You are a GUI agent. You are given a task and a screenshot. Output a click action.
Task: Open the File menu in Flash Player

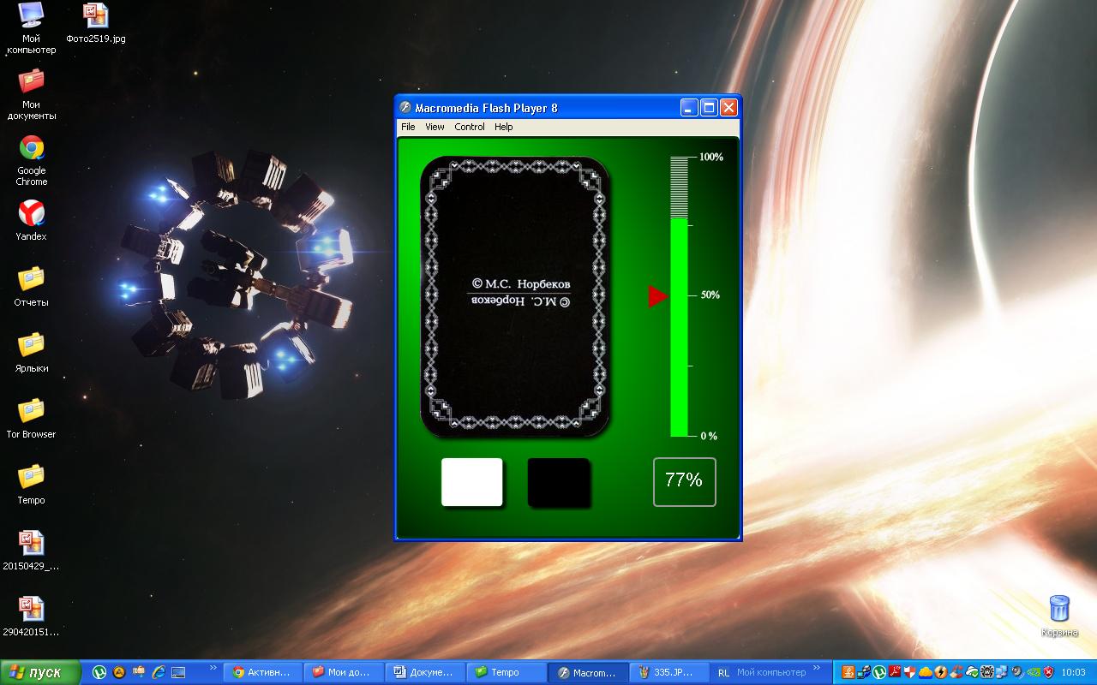[x=408, y=127]
